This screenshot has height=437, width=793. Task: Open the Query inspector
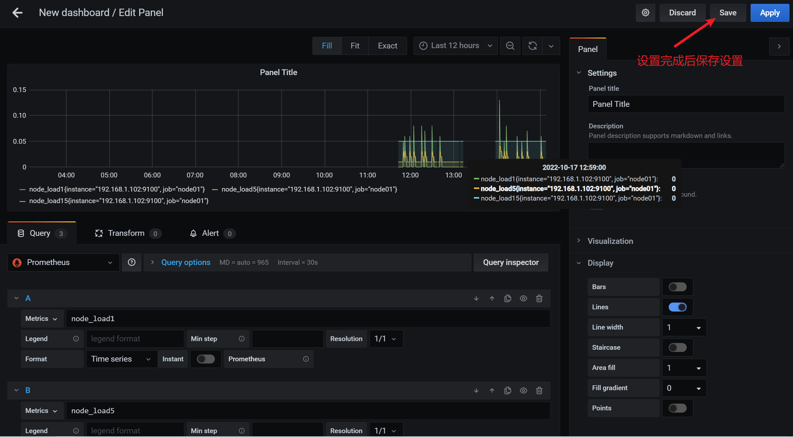click(x=511, y=262)
